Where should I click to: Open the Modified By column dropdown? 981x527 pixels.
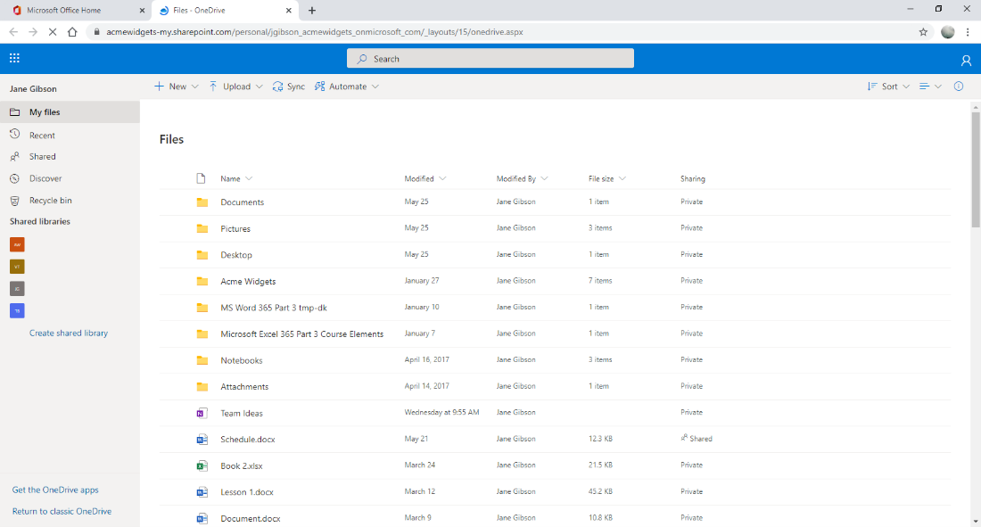(x=523, y=178)
